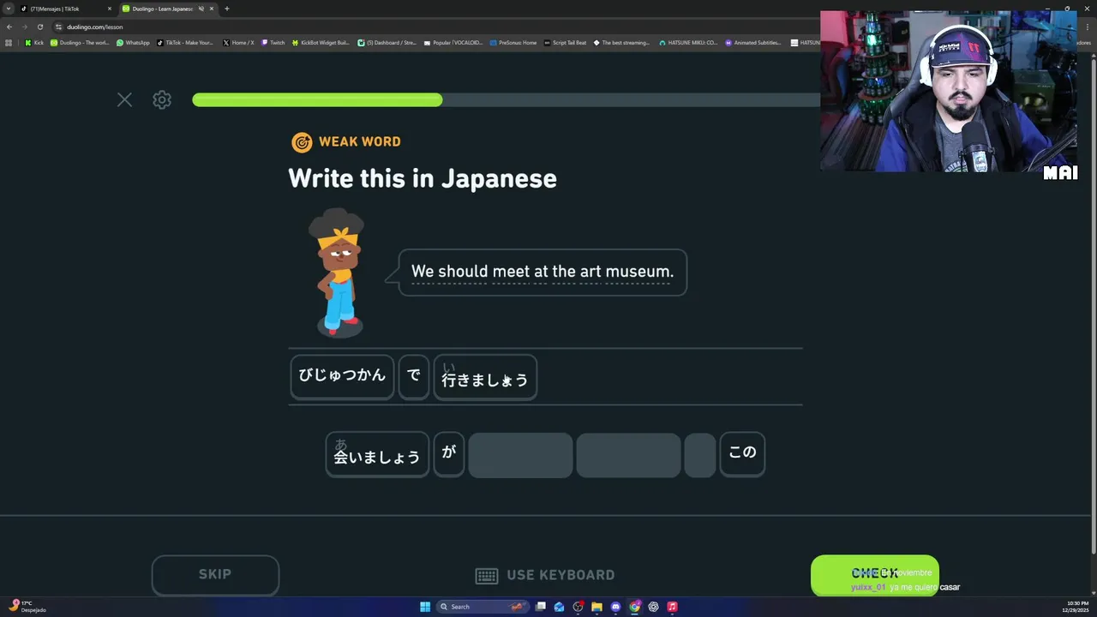The image size is (1097, 617).
Task: Tap the speech bubble sentence for hints
Action: pos(543,272)
